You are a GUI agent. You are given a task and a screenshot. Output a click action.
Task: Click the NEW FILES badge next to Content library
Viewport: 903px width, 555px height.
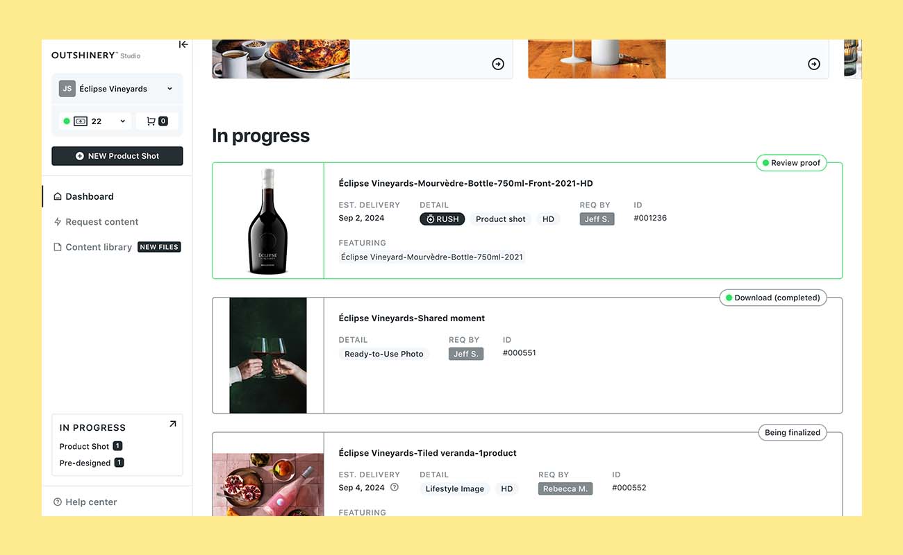pos(159,246)
